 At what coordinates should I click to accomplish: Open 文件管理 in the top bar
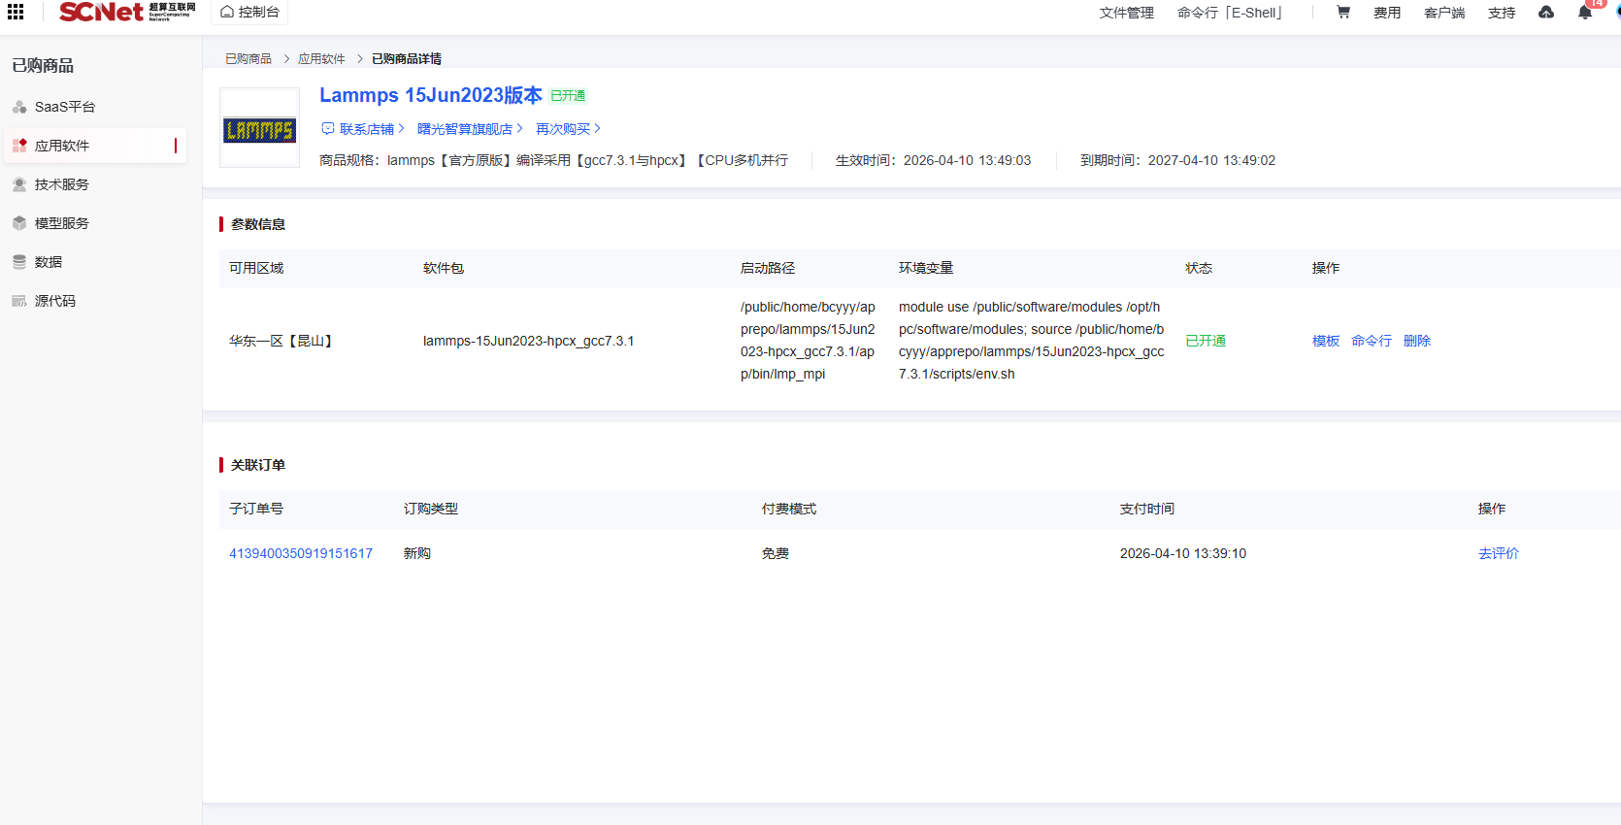point(1127,13)
